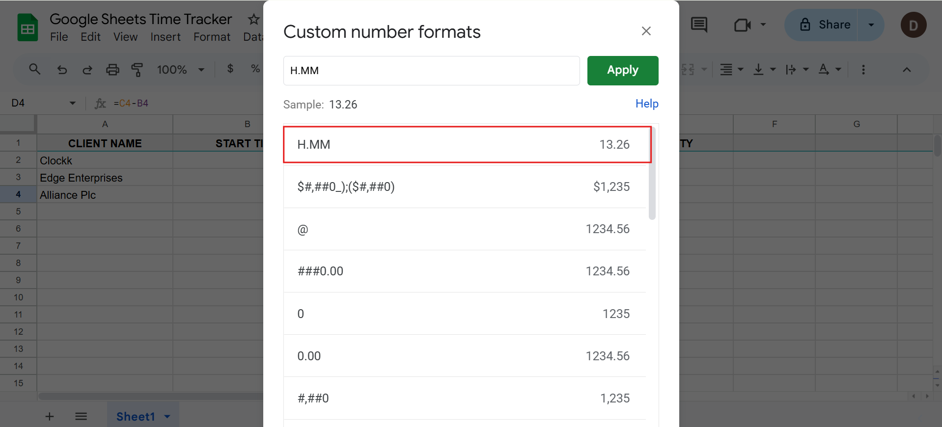
Task: Open more toolbar options menu
Action: (x=863, y=70)
